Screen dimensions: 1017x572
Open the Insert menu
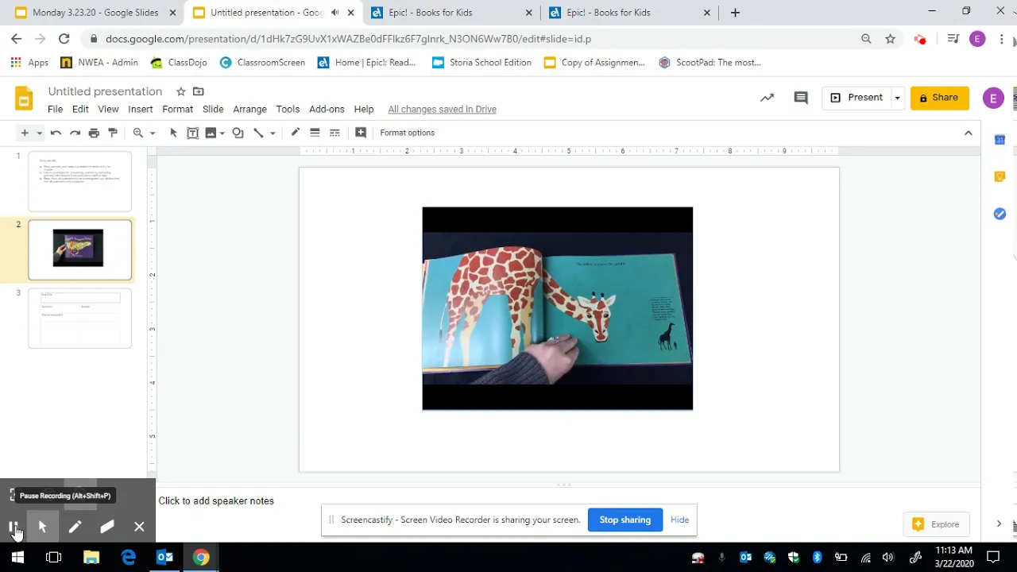pyautogui.click(x=140, y=109)
